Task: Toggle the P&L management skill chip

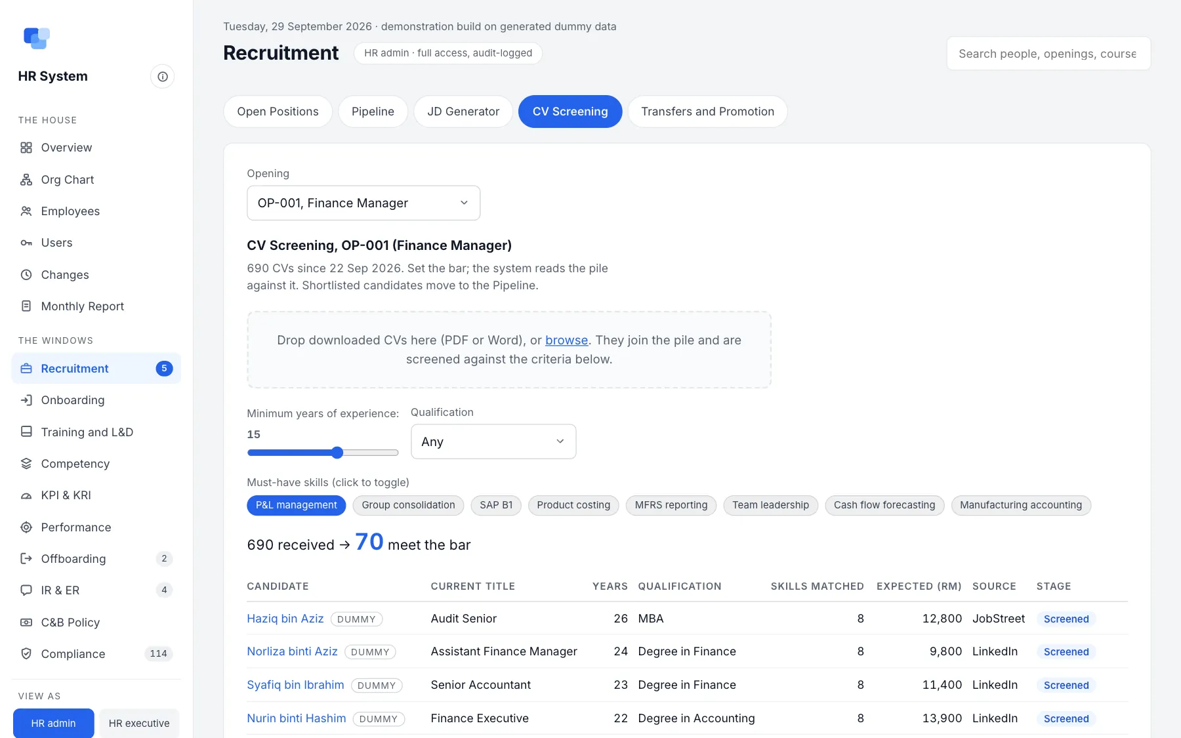Action: (296, 505)
